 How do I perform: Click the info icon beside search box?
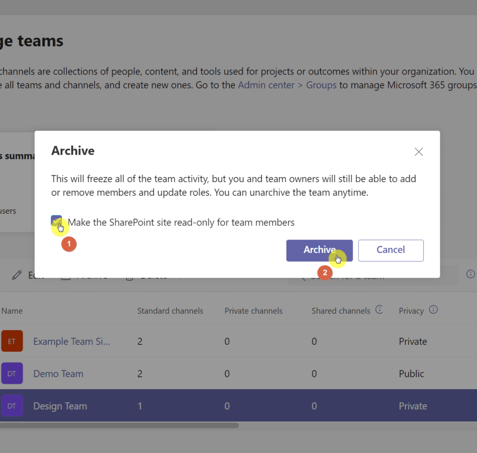tap(470, 274)
